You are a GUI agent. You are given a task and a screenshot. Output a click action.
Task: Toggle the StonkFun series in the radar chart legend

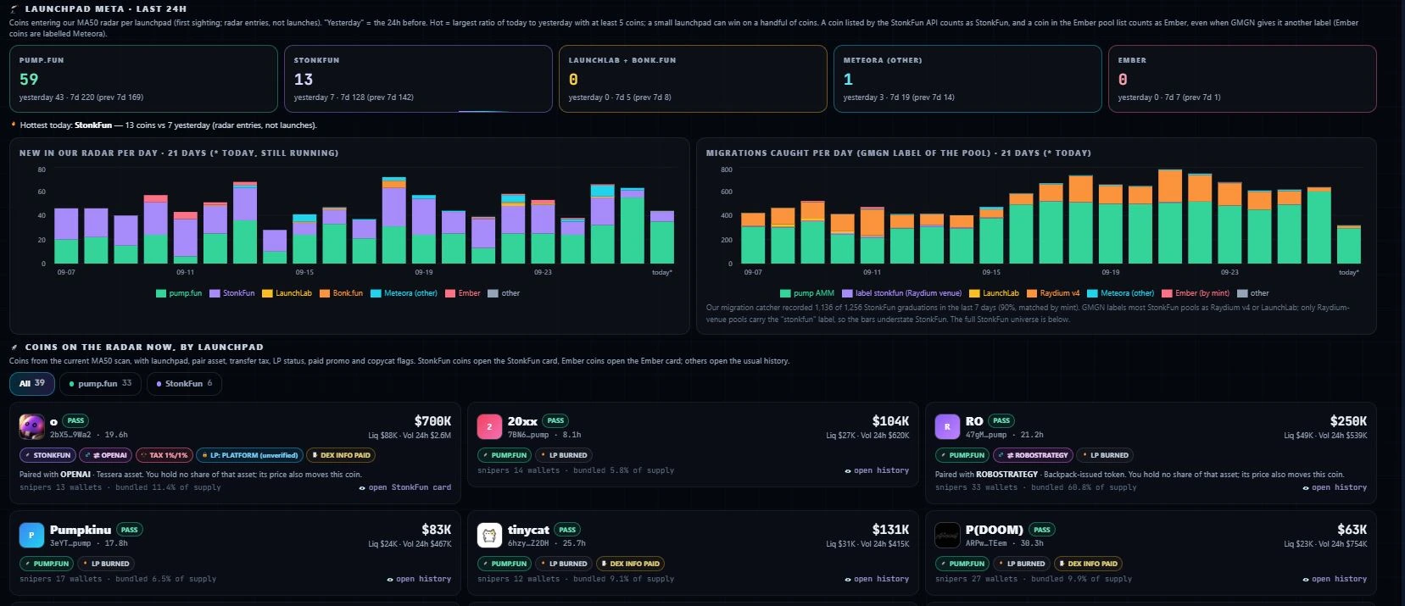232,293
